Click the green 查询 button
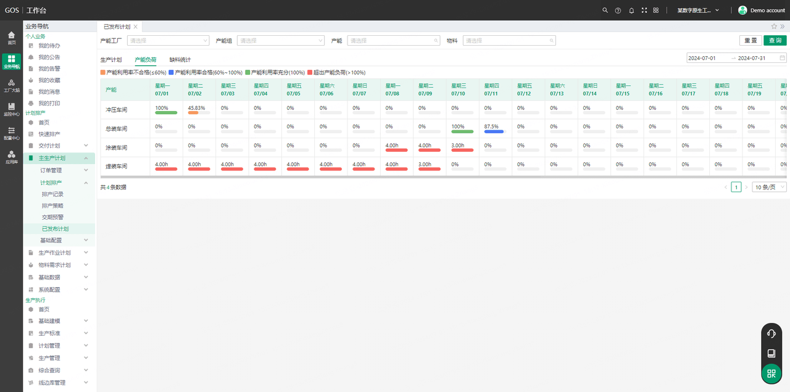The height and width of the screenshot is (392, 790). (x=775, y=41)
